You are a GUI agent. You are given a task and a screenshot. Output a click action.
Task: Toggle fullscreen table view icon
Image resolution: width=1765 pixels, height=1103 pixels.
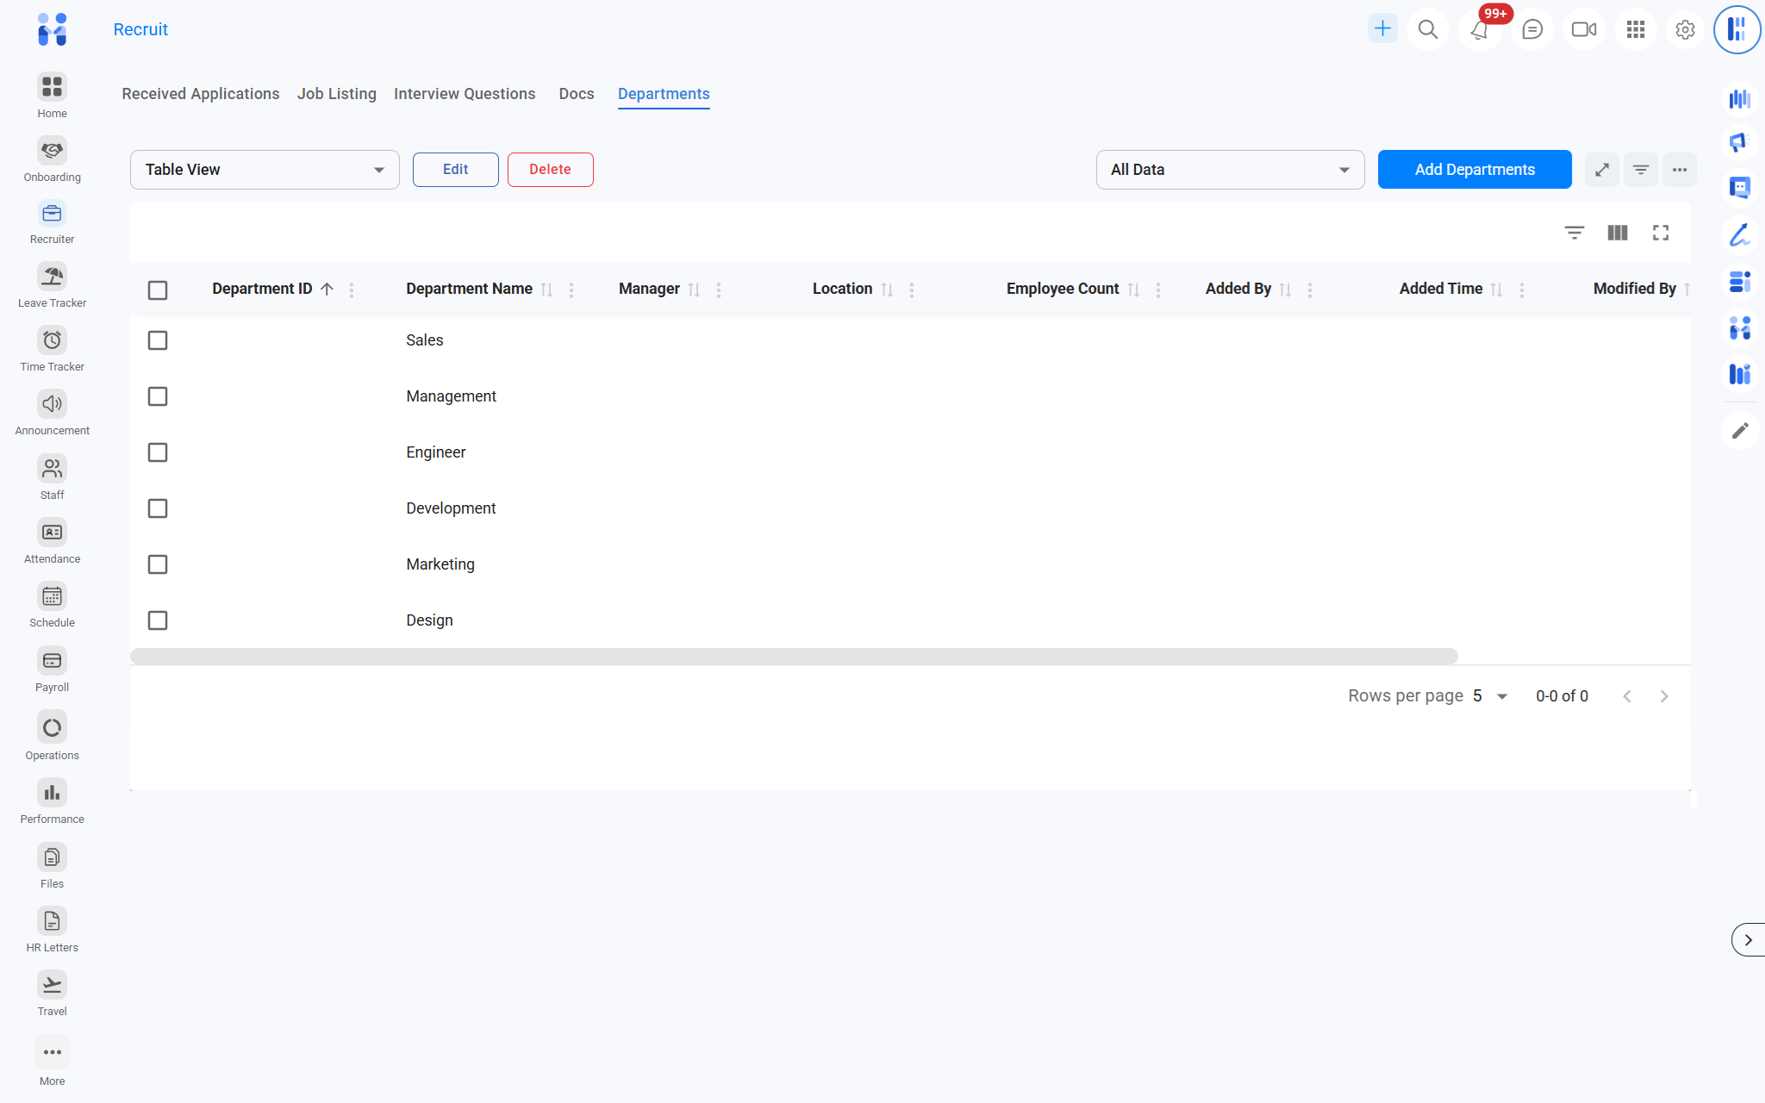[1661, 233]
